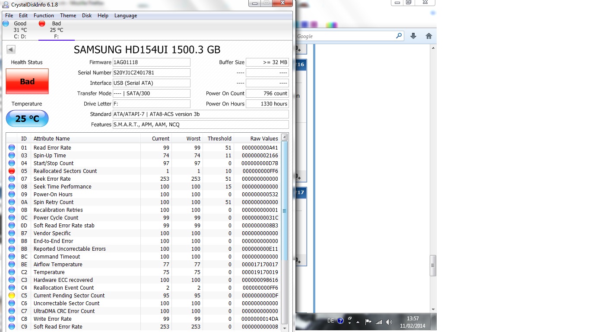Image resolution: width=590 pixels, height=332 pixels.
Task: Click the Serial Number field
Action: click(x=151, y=73)
